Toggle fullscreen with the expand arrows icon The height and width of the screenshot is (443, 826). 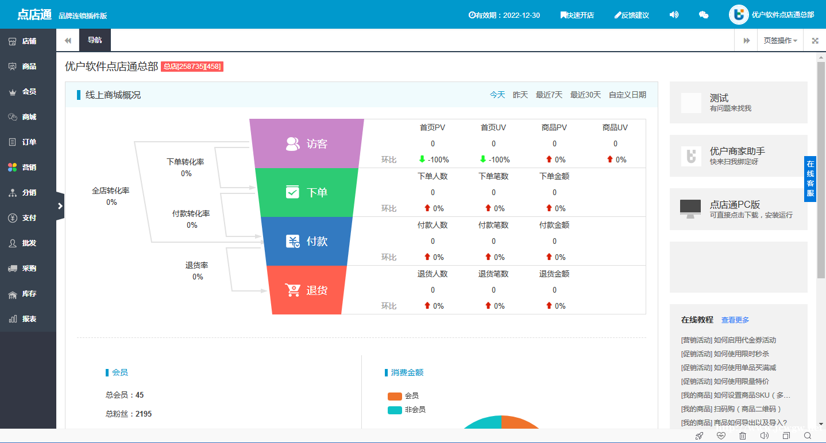[x=815, y=41]
